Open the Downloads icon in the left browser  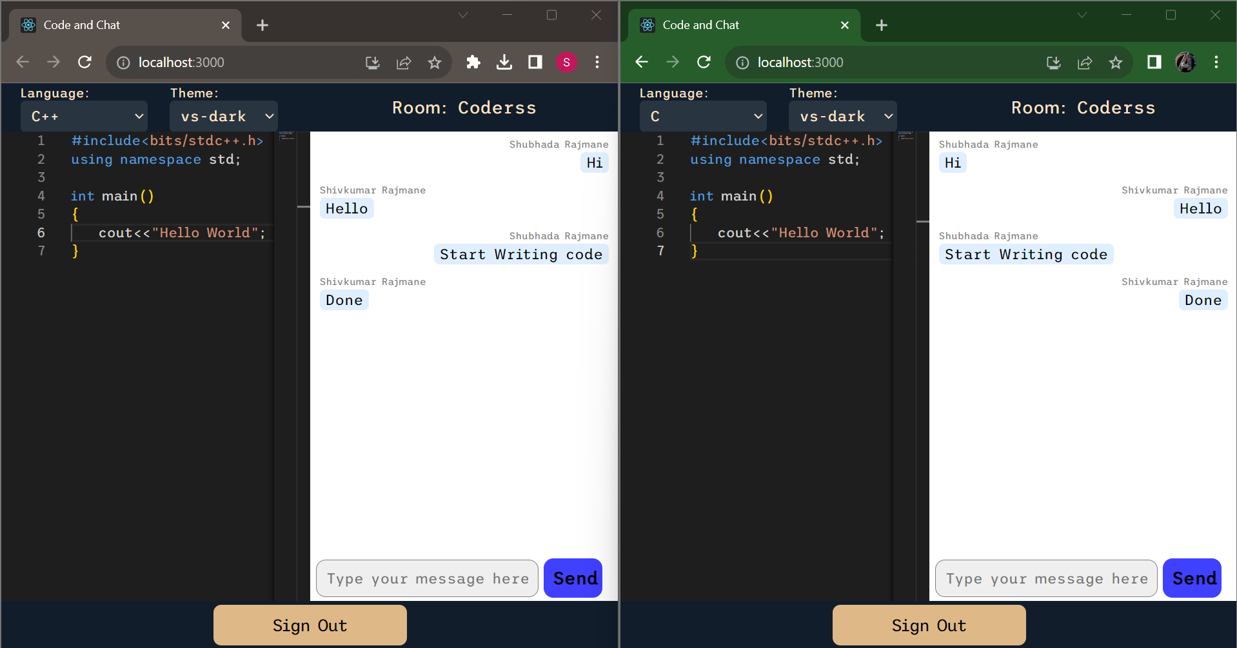point(504,62)
